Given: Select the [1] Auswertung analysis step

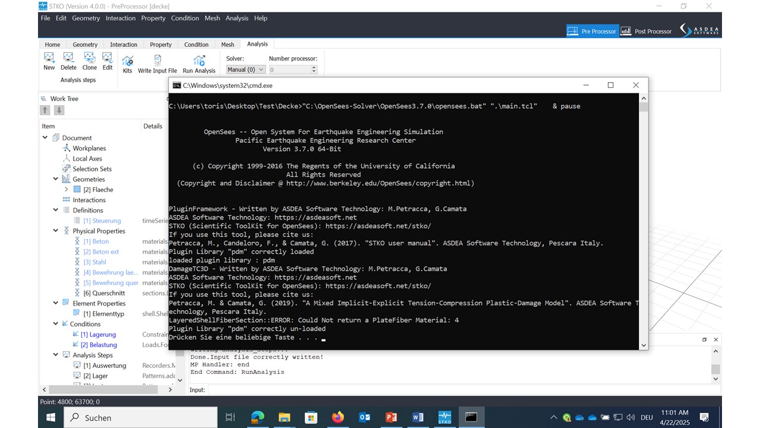Looking at the screenshot, I should coord(104,366).
